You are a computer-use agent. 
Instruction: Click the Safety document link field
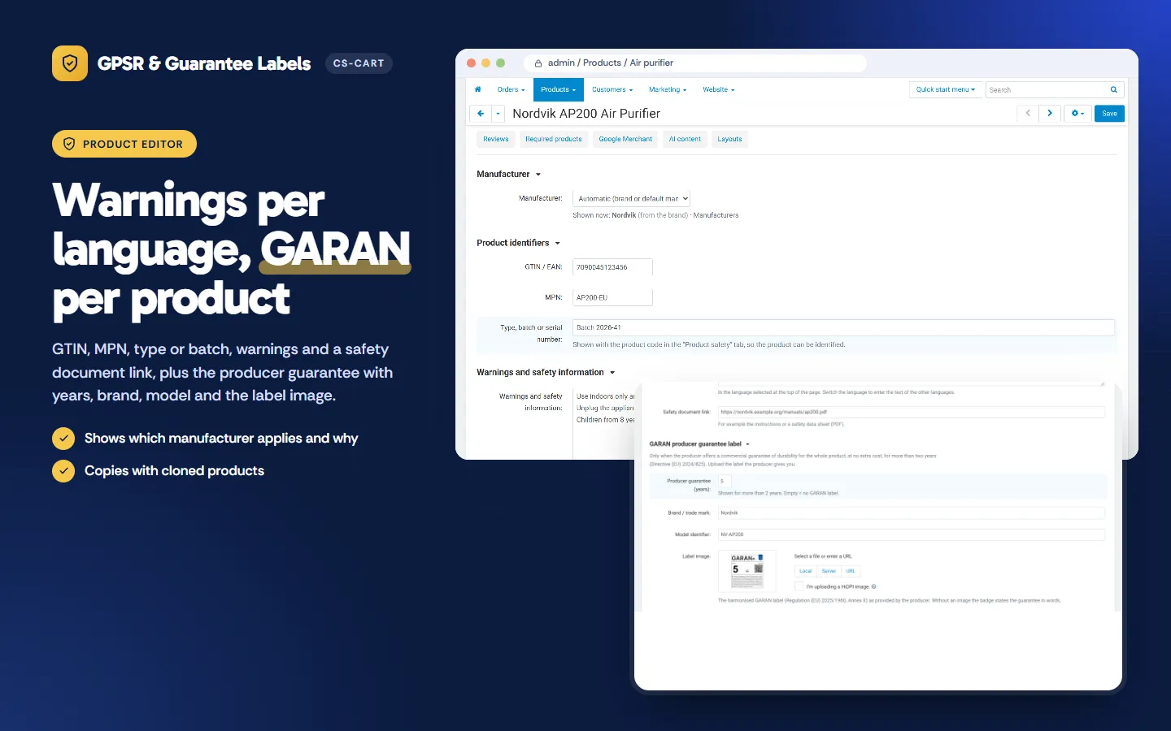coord(911,412)
